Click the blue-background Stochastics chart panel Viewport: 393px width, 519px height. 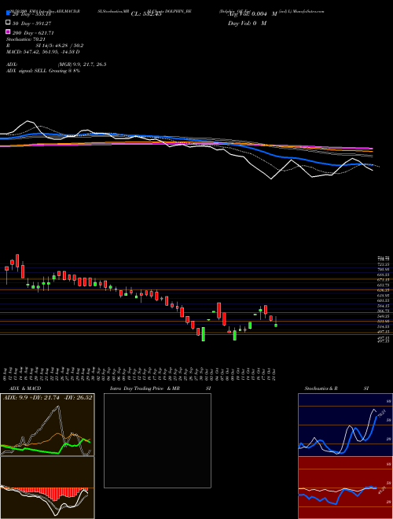(345, 425)
